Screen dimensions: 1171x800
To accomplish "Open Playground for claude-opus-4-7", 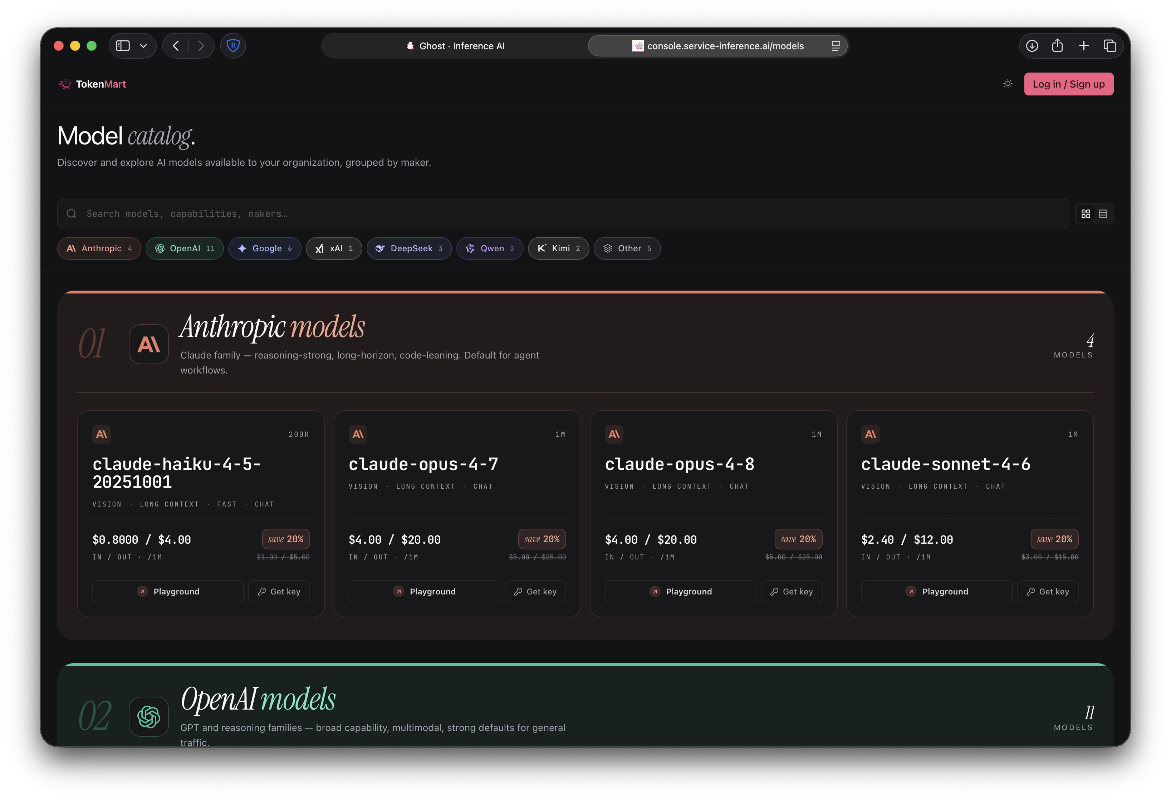I will tap(424, 591).
